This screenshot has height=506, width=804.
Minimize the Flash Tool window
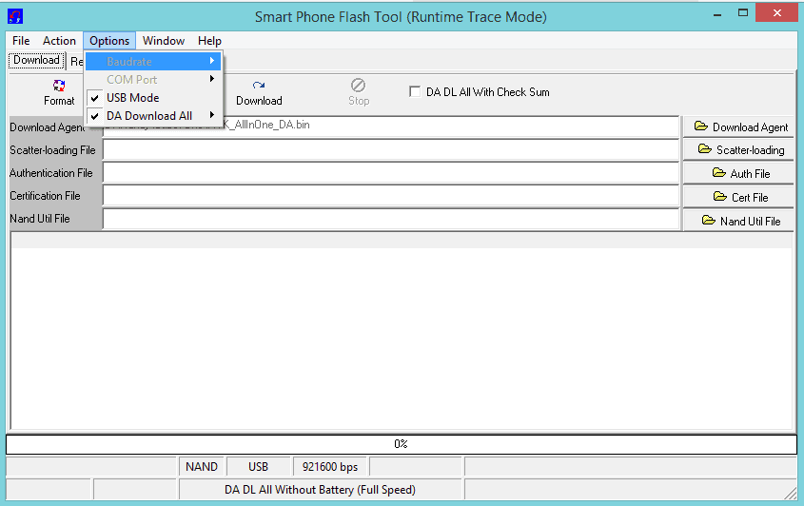pyautogui.click(x=716, y=14)
